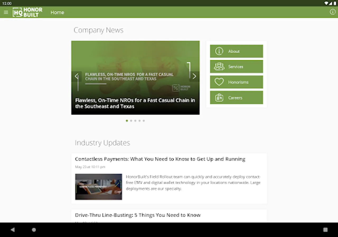Click the Industry Updates heading
Screen dimensions: 338x237
click(102, 143)
